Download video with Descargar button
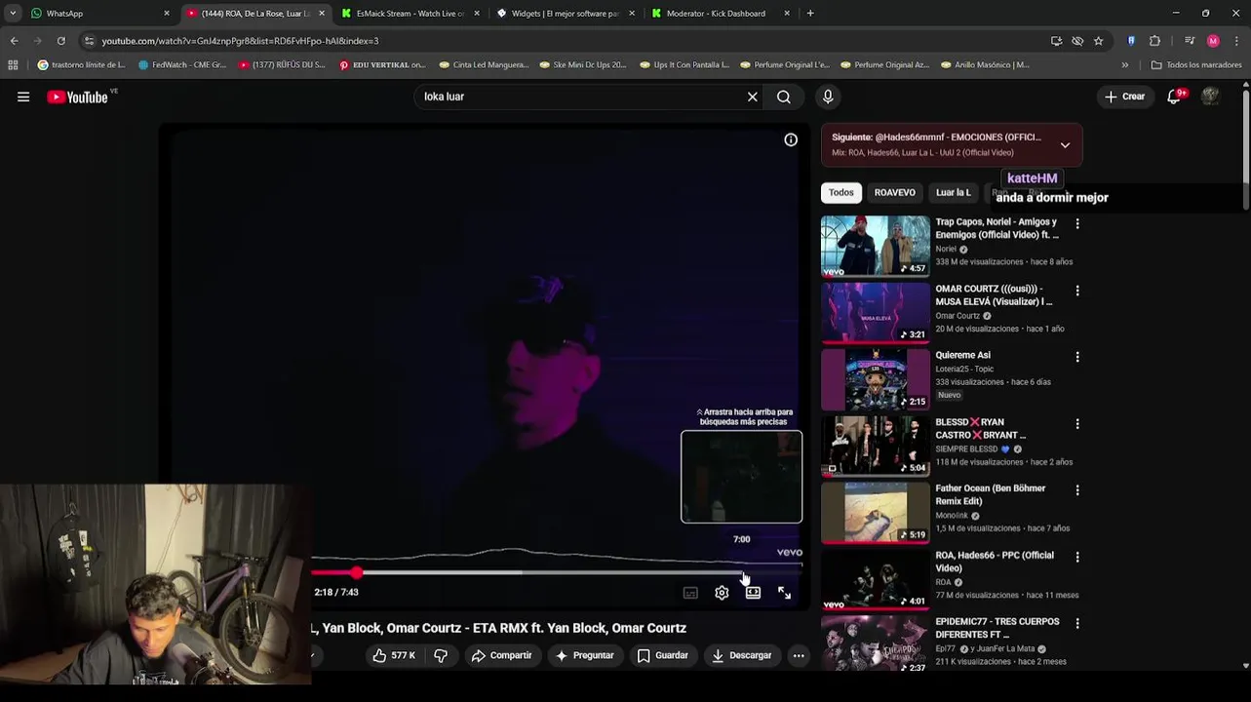1251x702 pixels. click(x=742, y=655)
